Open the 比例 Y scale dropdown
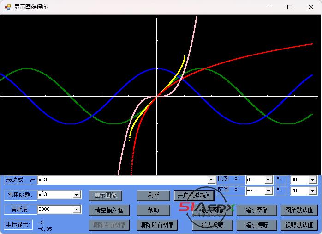The image size is (322, 234). 312,180
